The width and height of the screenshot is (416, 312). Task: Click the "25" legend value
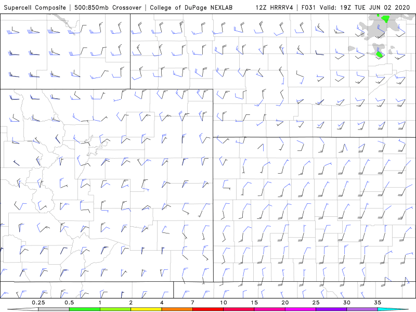coord(316,303)
